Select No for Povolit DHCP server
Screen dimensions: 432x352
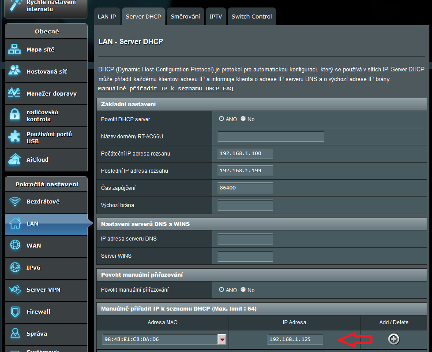point(243,119)
